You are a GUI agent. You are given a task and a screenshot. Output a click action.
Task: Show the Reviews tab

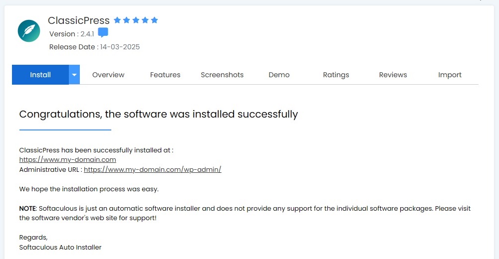point(393,75)
